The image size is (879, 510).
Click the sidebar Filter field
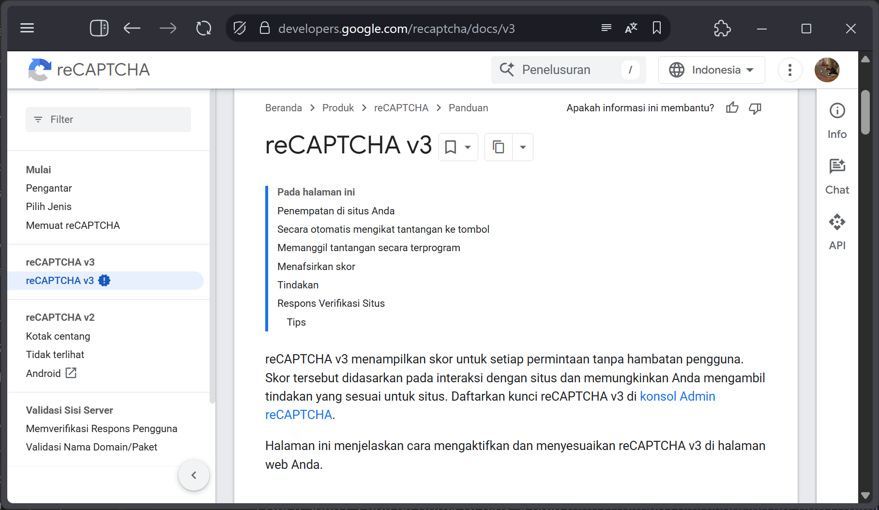(x=108, y=120)
